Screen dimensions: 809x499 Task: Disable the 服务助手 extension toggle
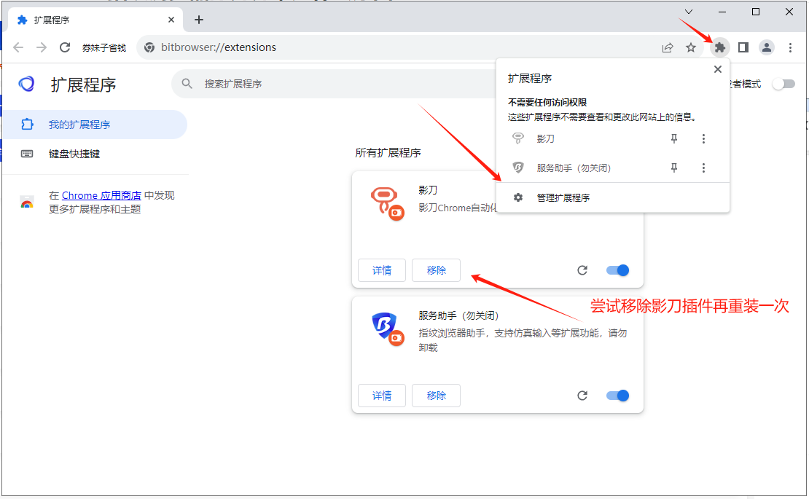click(617, 396)
